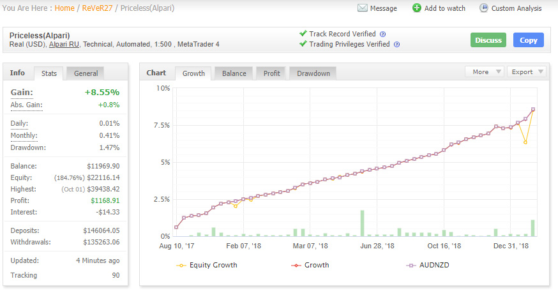Select the Growth chart tab
This screenshot has height=293, width=558.
click(x=193, y=73)
